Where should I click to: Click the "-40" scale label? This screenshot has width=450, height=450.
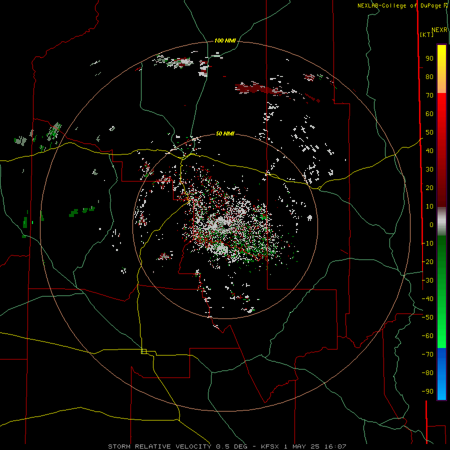427,299
